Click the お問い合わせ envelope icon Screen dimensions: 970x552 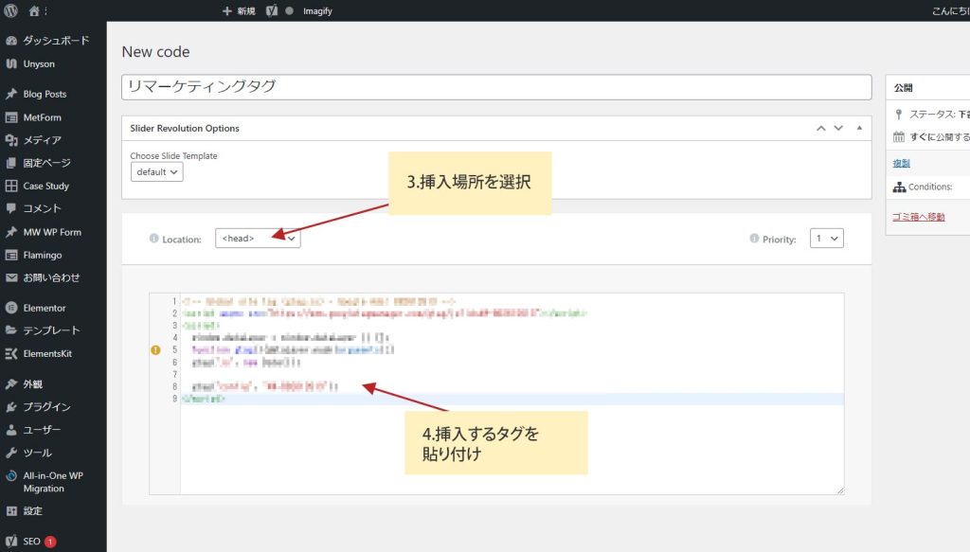click(x=11, y=277)
